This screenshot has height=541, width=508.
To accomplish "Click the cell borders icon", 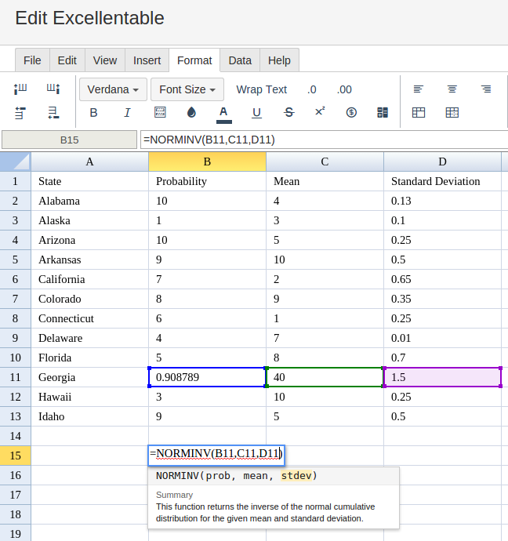I will point(160,113).
